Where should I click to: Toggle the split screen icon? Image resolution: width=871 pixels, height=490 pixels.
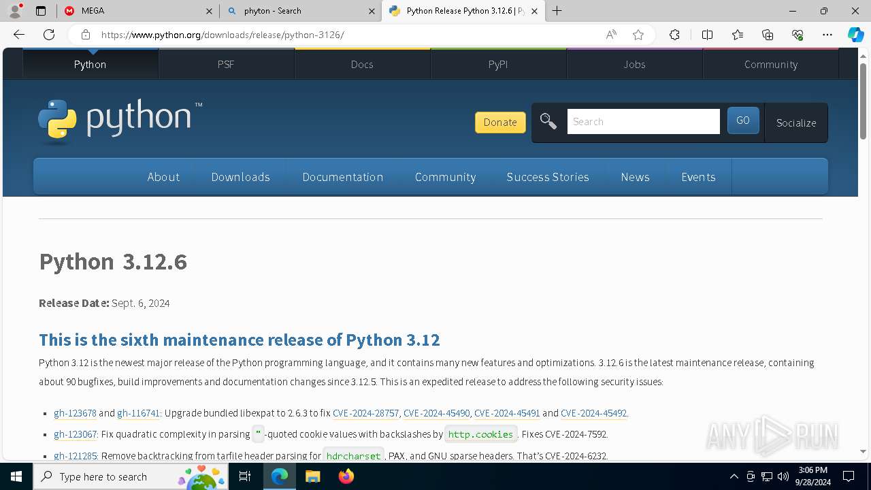click(x=707, y=35)
